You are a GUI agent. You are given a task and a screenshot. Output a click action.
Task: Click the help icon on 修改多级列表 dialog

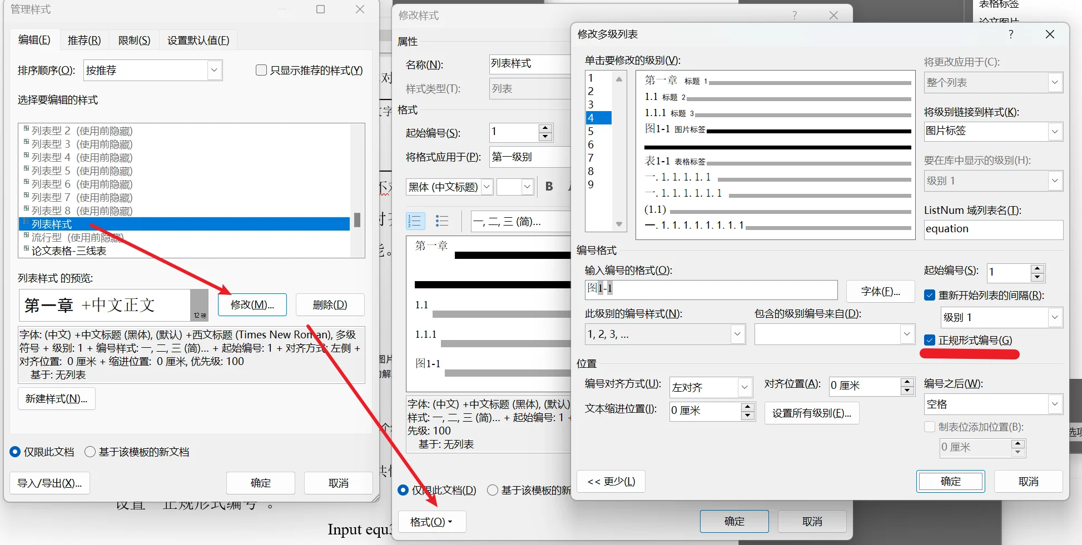(1011, 34)
